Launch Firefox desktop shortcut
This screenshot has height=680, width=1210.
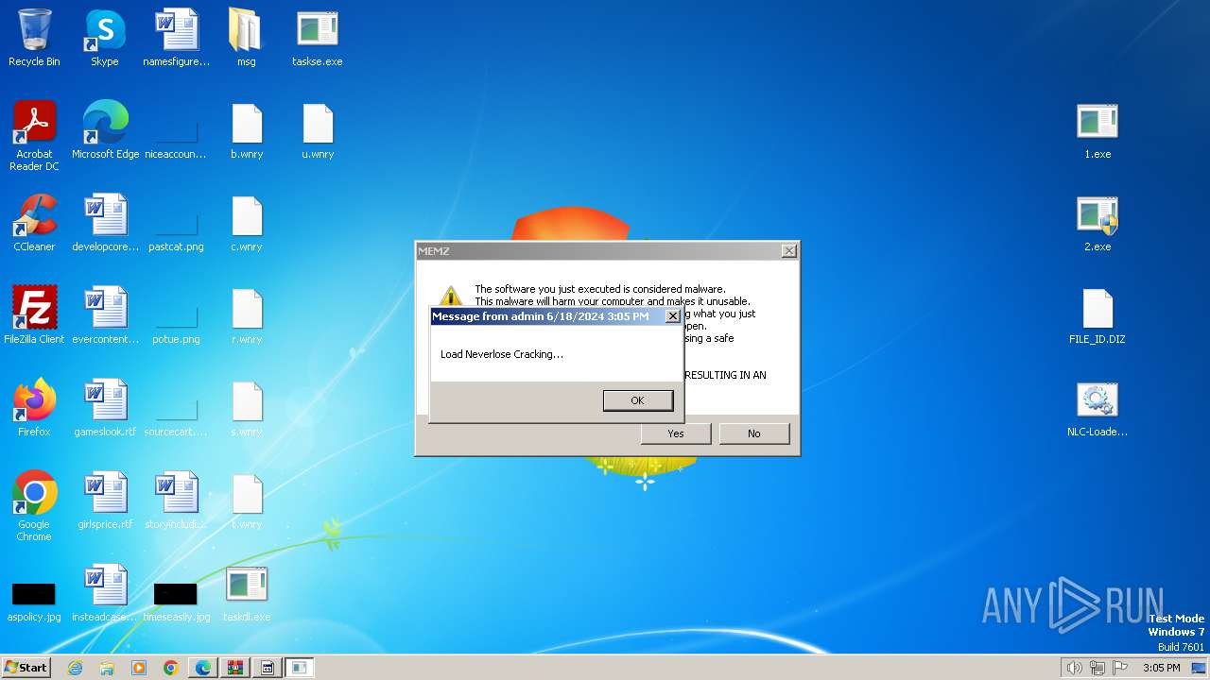34,408
